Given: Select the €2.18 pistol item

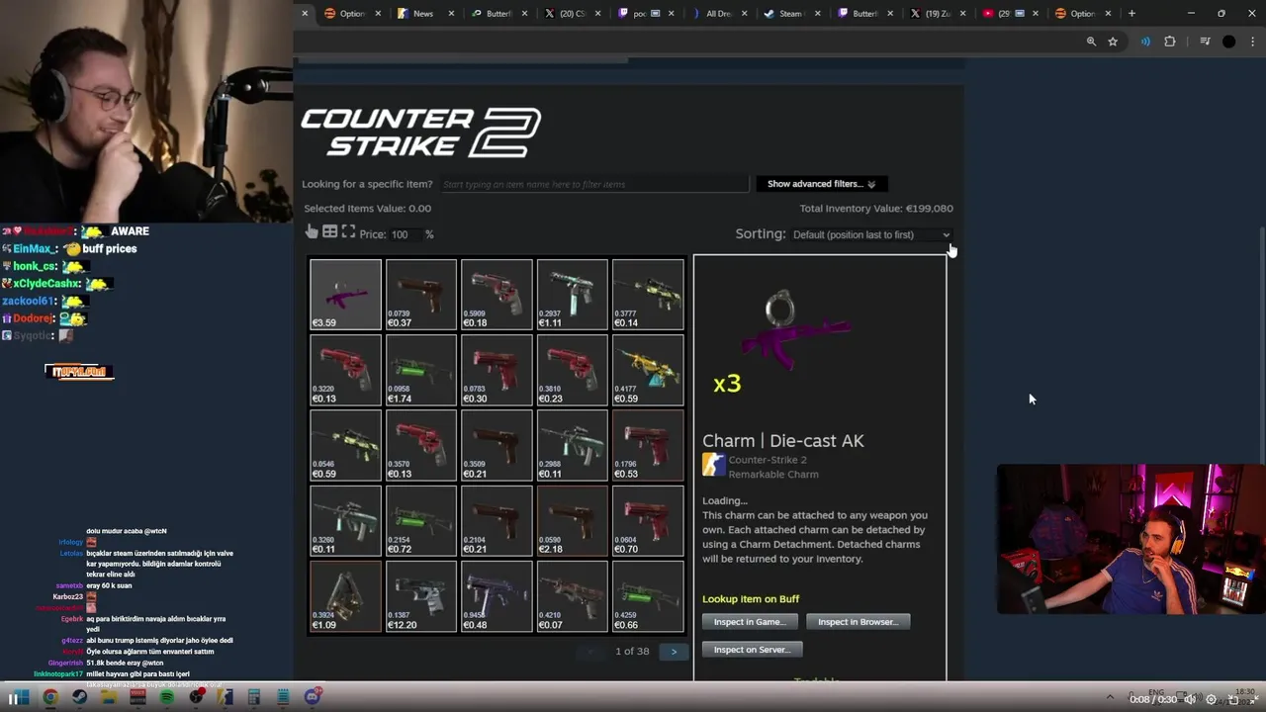Looking at the screenshot, I should [573, 521].
